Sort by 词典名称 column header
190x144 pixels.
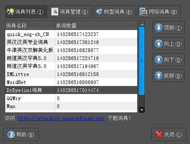click(30, 26)
